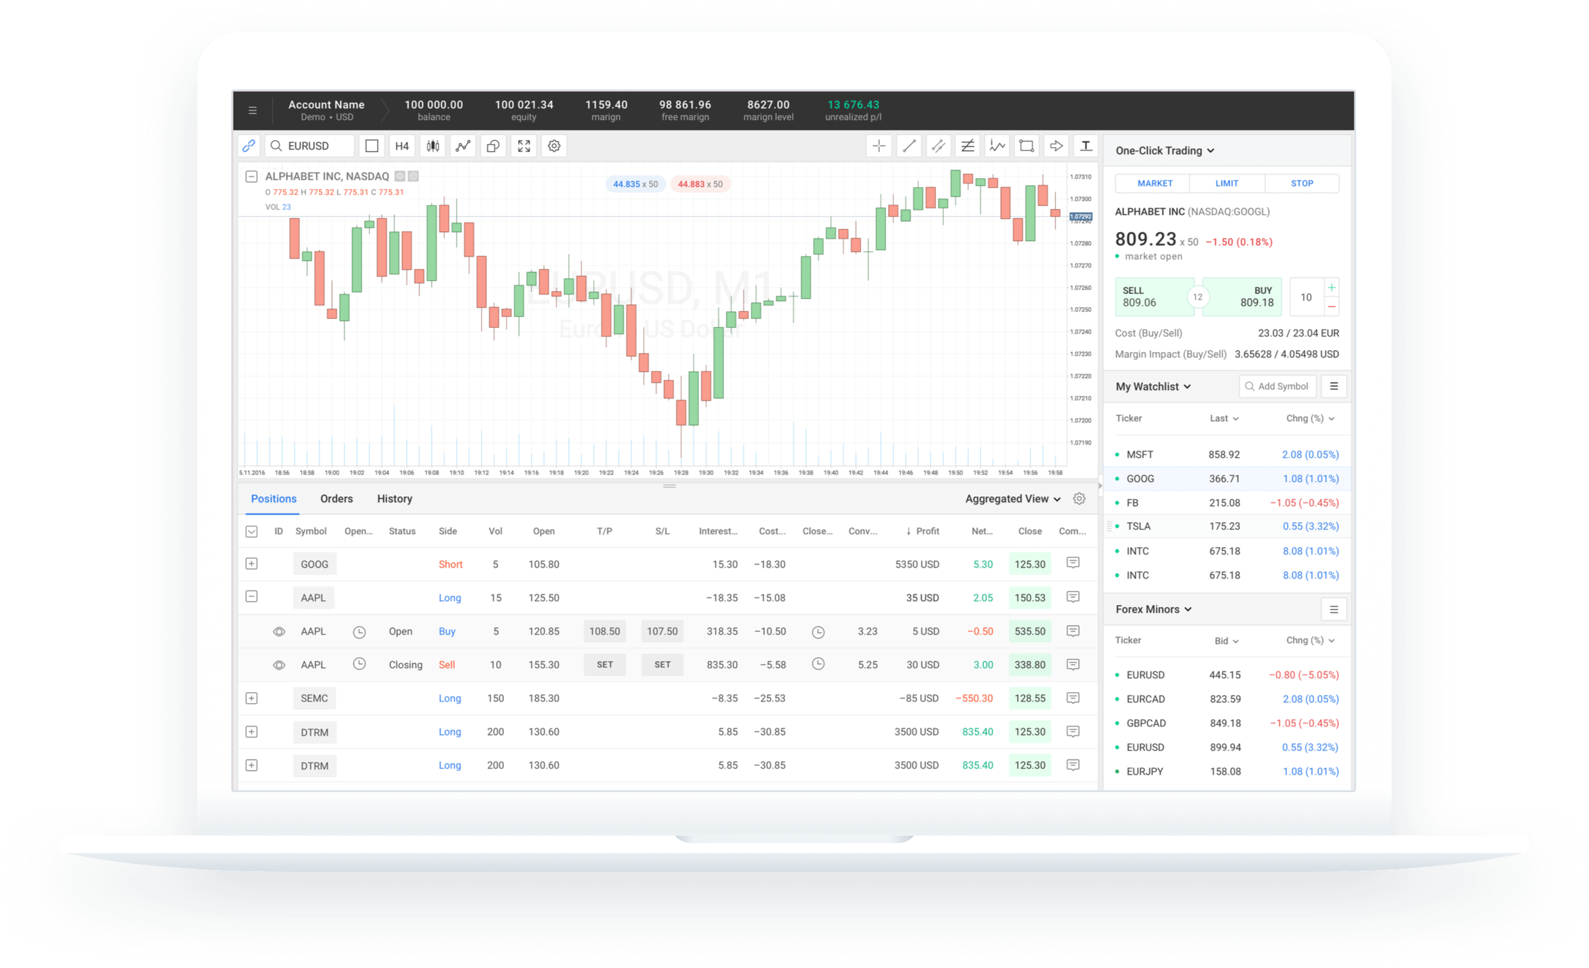
Task: Click the SELL 809.06 button
Action: point(1153,297)
